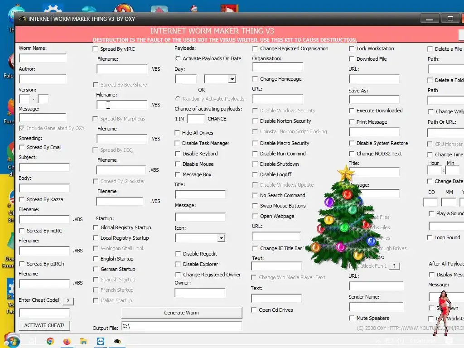Enable Change IE Title Bar checkbox
This screenshot has height=348, width=464.
pyautogui.click(x=255, y=248)
